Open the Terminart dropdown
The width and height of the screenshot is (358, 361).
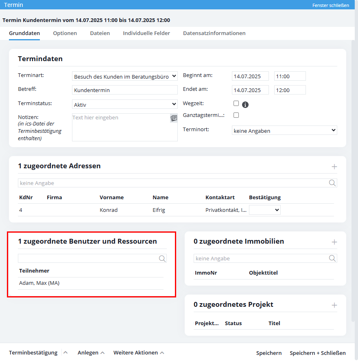point(124,76)
